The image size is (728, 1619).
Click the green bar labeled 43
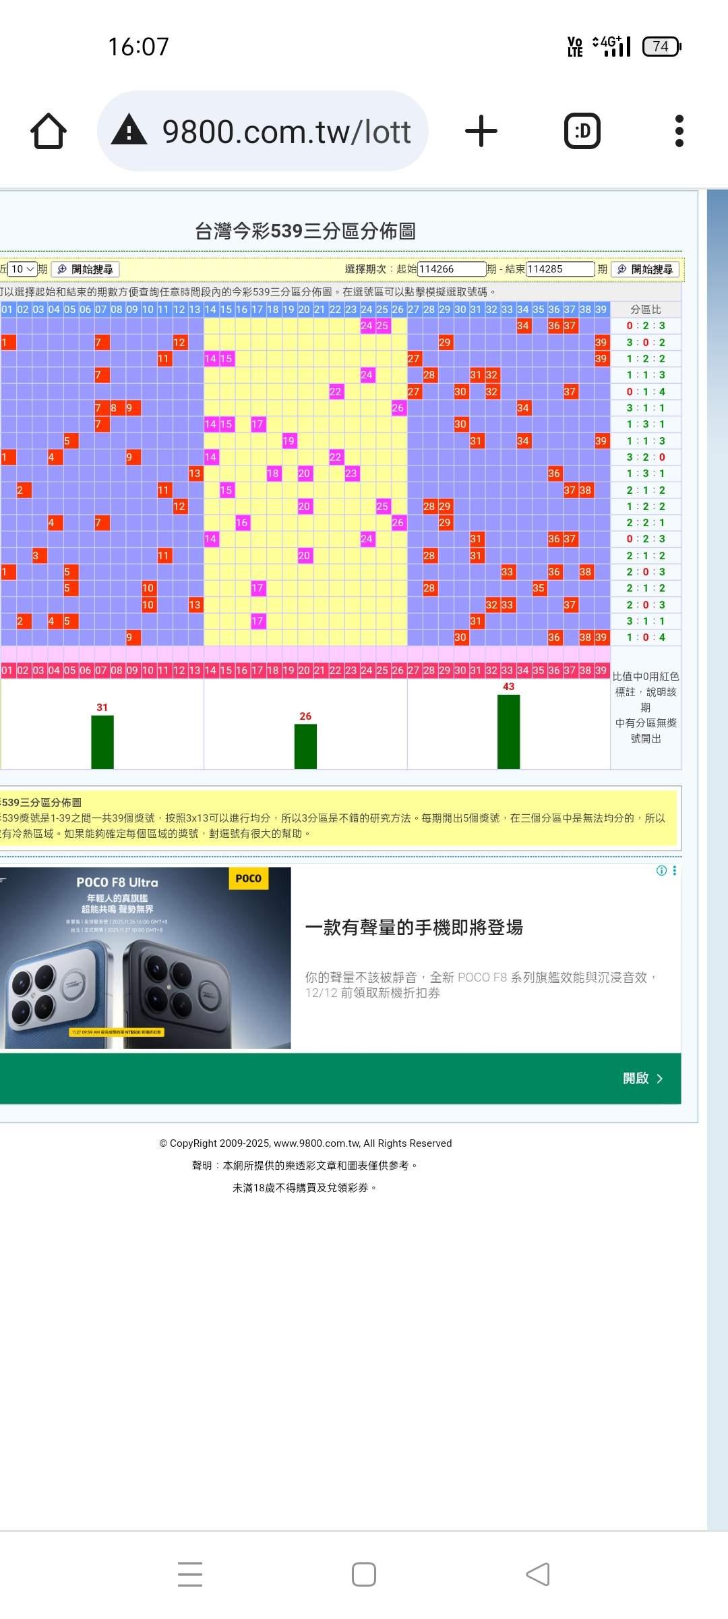509,732
